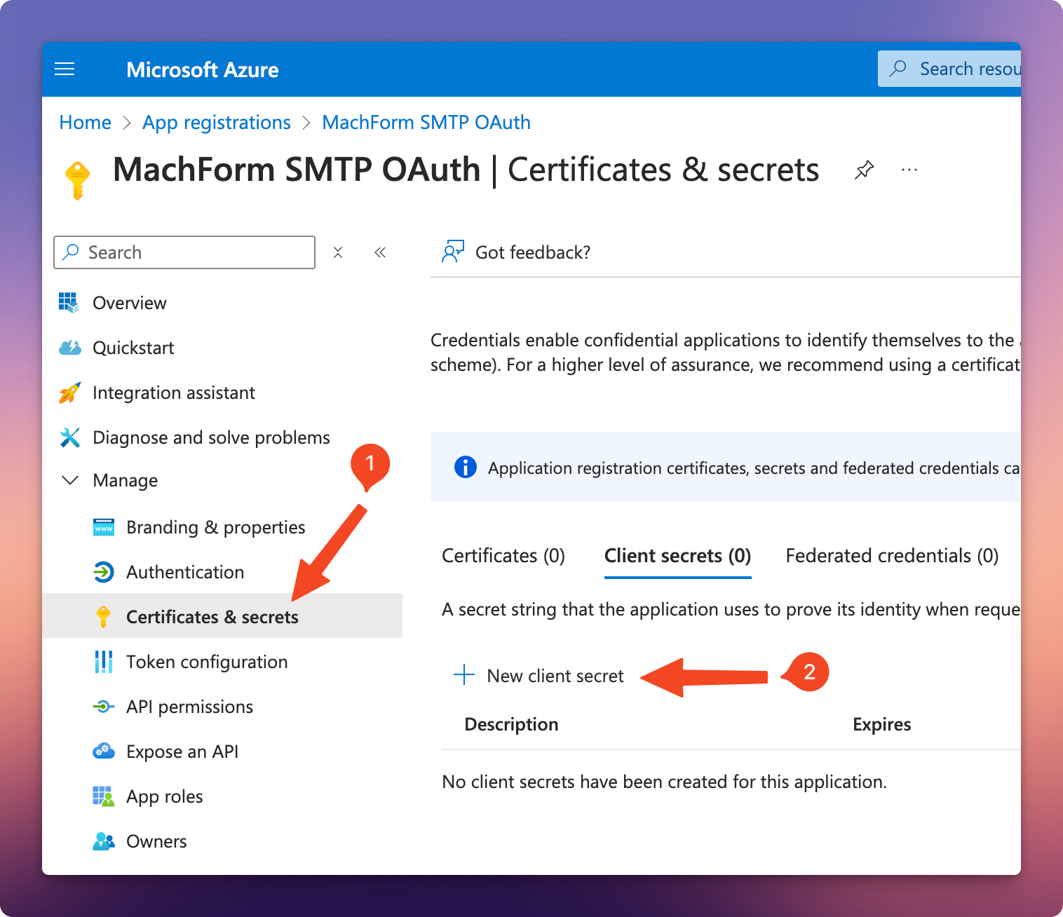Image resolution: width=1063 pixels, height=917 pixels.
Task: Open App registrations breadcrumb link
Action: coord(217,123)
